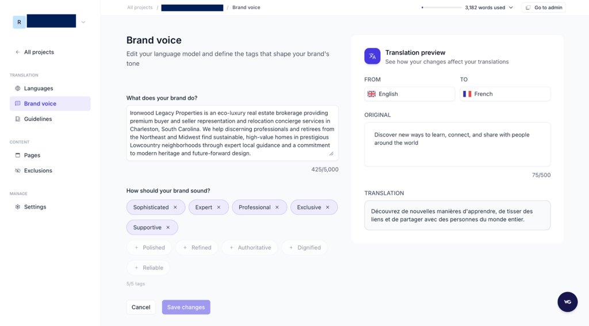
Task: Open Settings in the sidebar
Action: 50,207
